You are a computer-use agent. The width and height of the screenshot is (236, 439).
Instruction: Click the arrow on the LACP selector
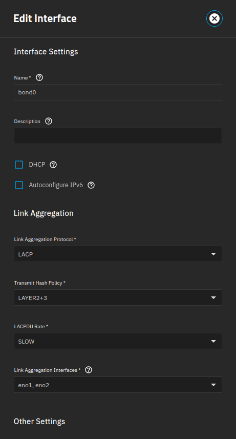click(x=213, y=254)
